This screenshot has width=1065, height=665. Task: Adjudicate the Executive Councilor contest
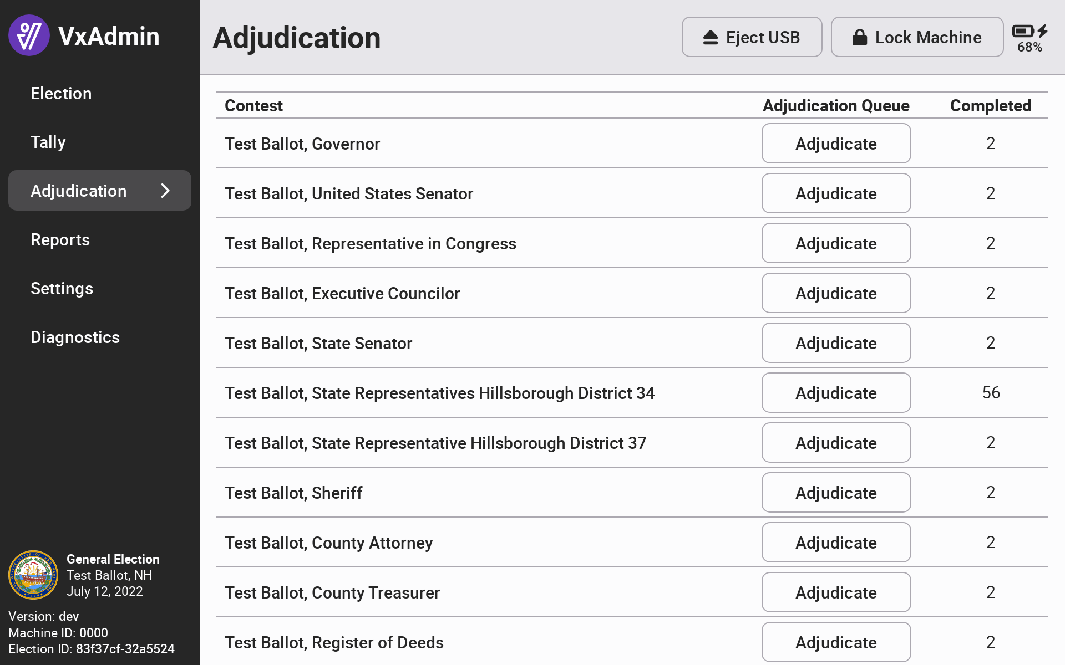836,293
